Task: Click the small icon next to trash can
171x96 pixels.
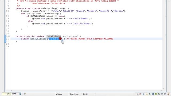Action: pyautogui.click(x=25, y=94)
